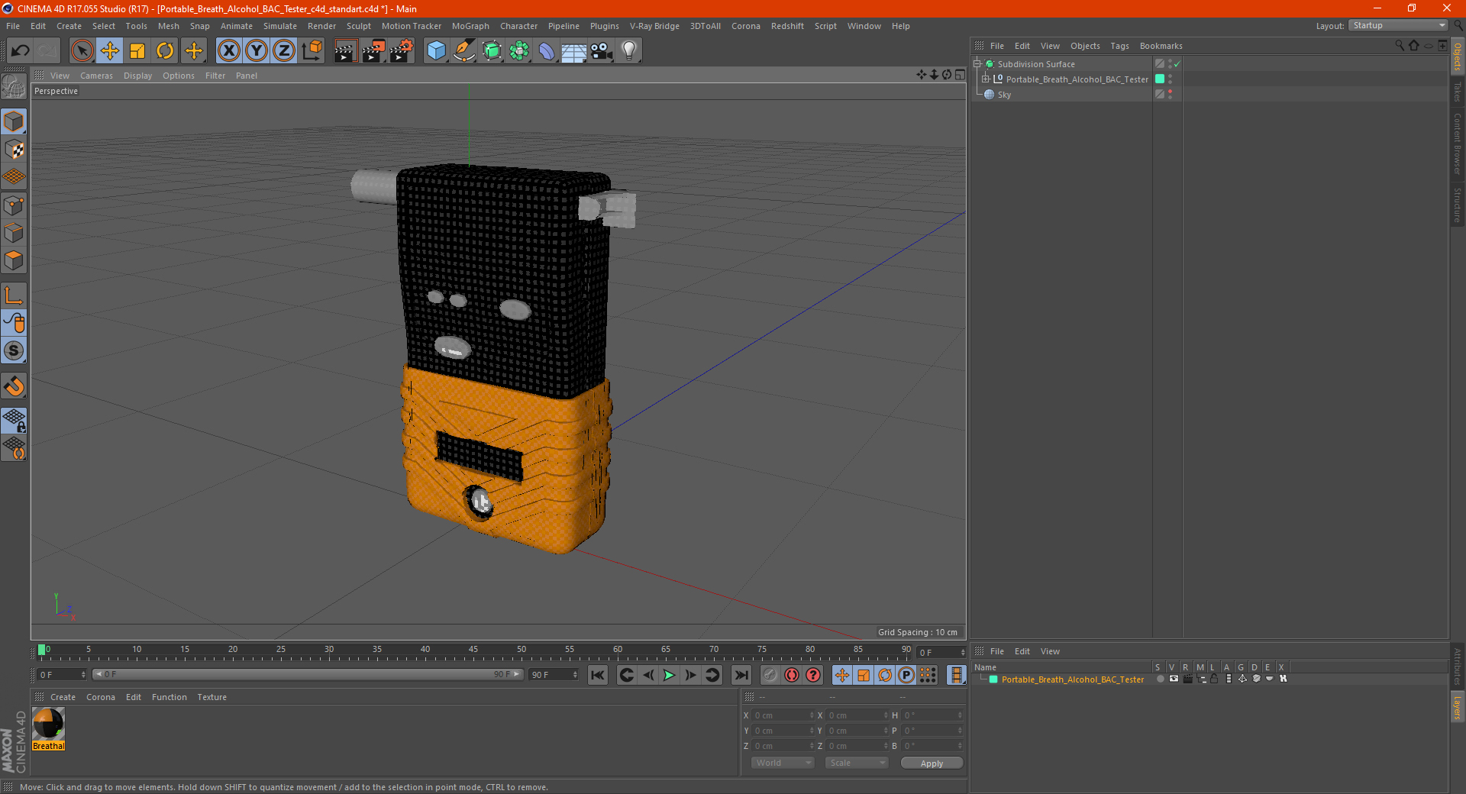
Task: Activate the Rotate tool
Action: point(165,51)
